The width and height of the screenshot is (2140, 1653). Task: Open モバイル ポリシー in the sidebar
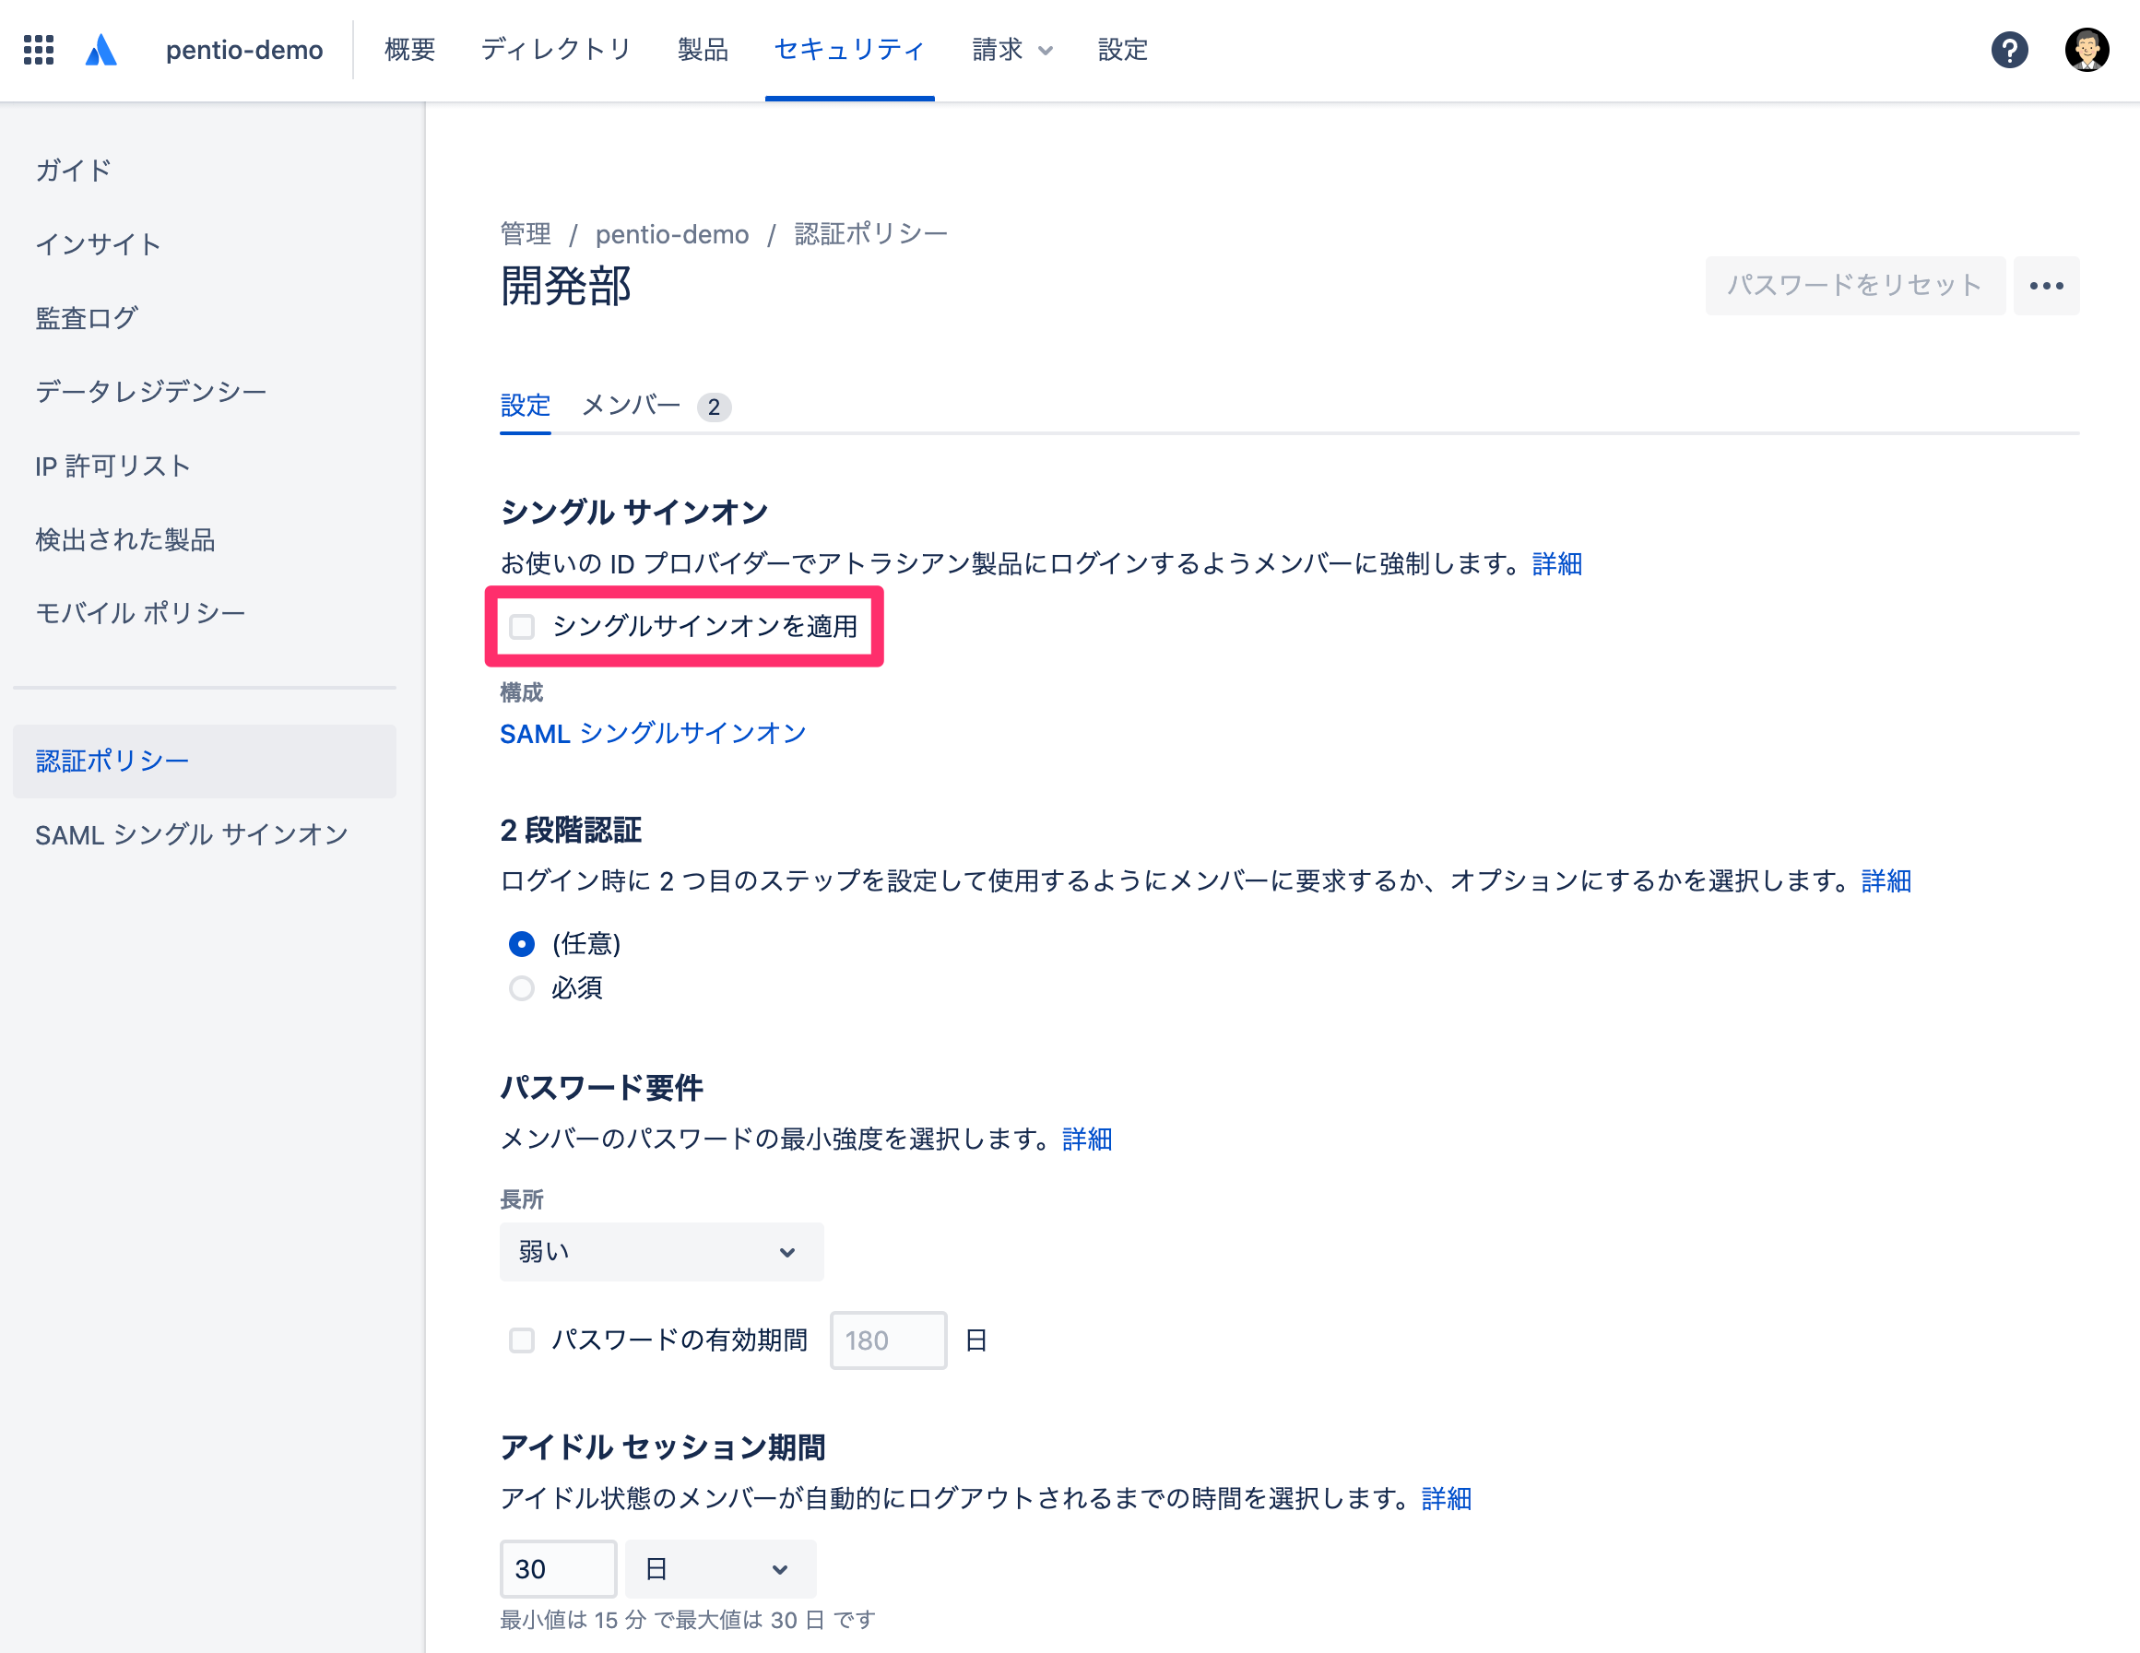point(140,613)
